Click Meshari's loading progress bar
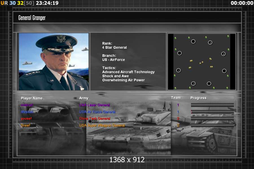This screenshot has width=254, height=169. (x=212, y=112)
